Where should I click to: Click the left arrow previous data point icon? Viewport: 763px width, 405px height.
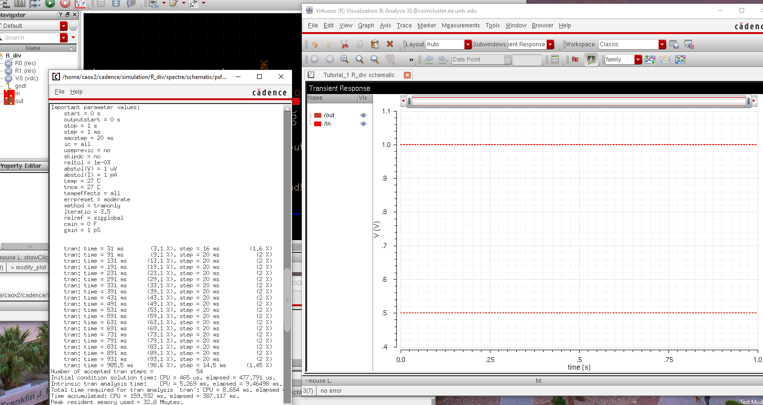(429, 60)
